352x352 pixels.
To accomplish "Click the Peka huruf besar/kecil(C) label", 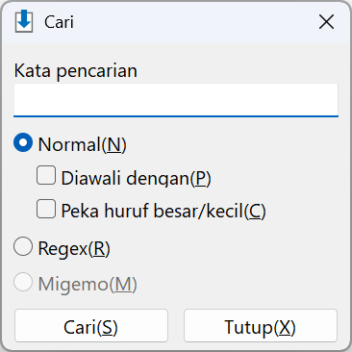I will [x=163, y=211].
